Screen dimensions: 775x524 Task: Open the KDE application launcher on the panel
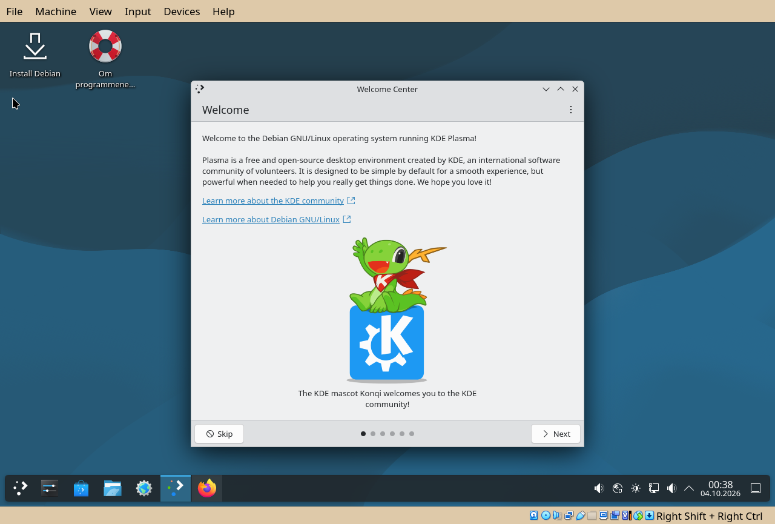21,488
